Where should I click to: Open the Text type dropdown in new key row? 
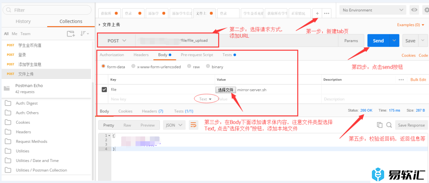(205, 99)
